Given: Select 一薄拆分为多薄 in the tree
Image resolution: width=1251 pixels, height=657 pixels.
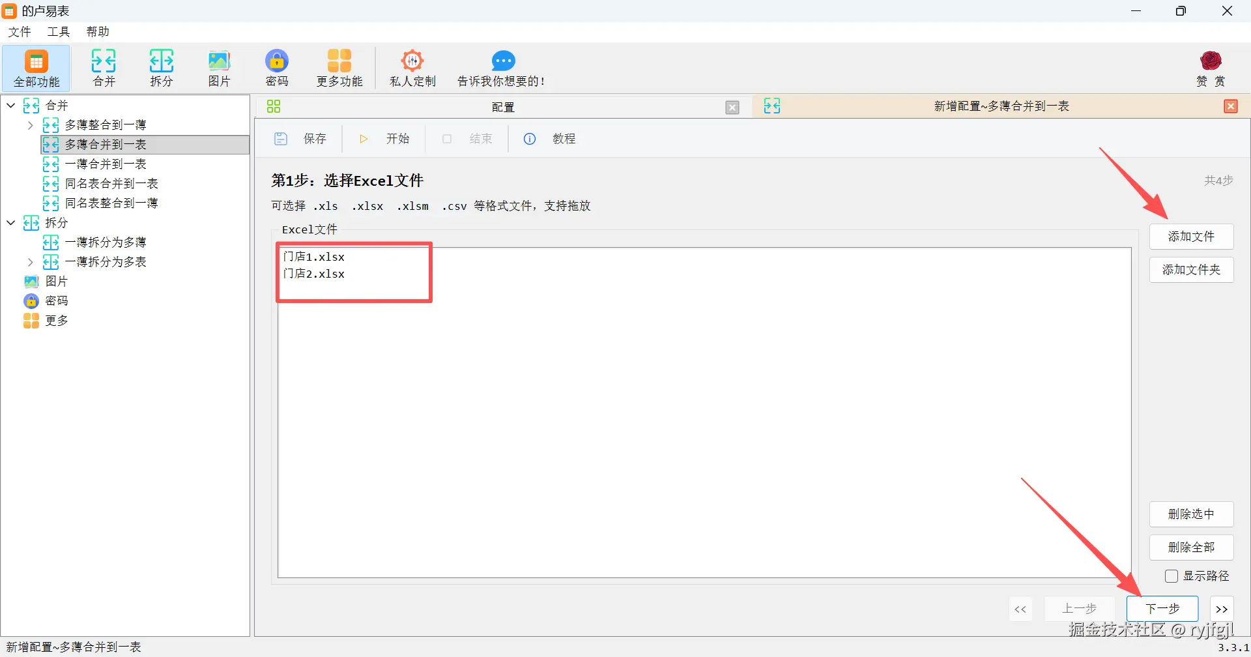Looking at the screenshot, I should 106,242.
